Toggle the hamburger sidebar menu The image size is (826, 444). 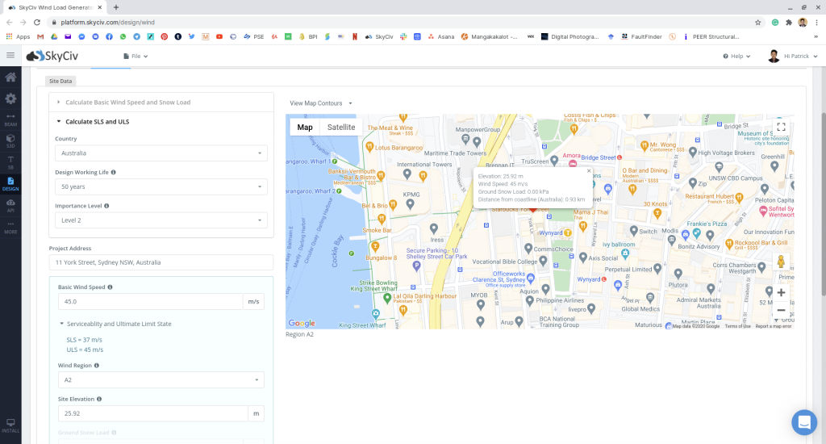(10, 56)
